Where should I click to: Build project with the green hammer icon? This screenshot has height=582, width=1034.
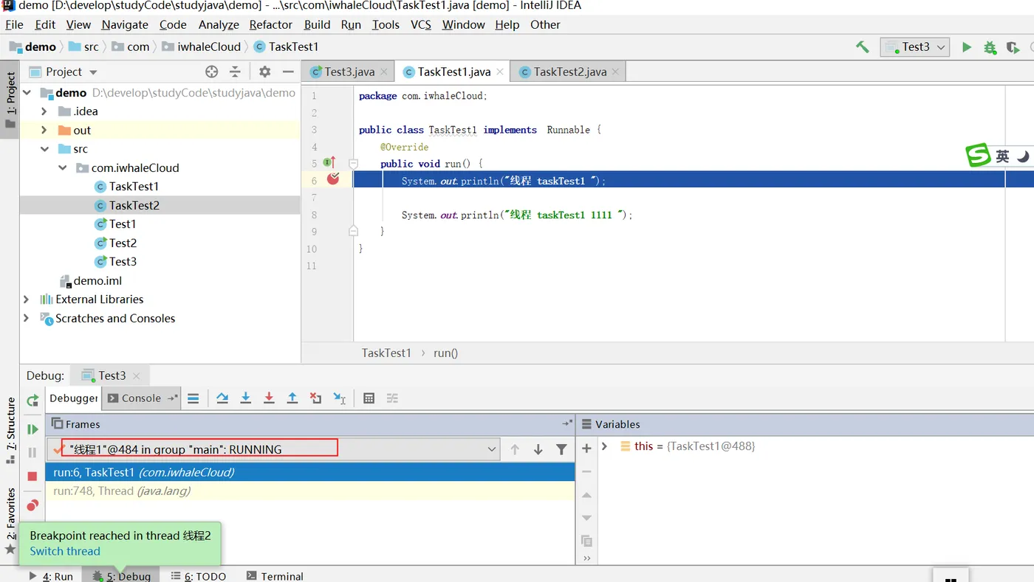click(x=862, y=47)
